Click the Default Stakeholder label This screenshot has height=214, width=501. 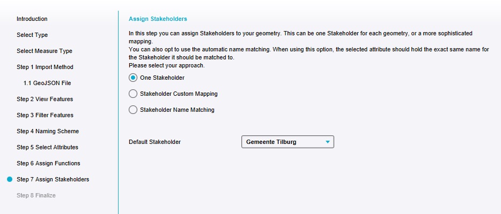[154, 142]
